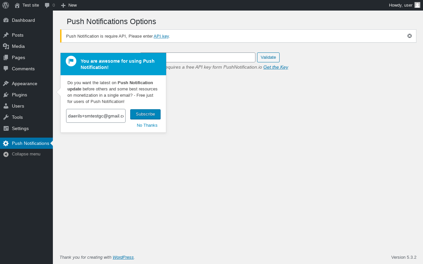Screen dimensions: 423x264
Task: Click the popup title 'You are awesome'
Action: [x=118, y=64]
